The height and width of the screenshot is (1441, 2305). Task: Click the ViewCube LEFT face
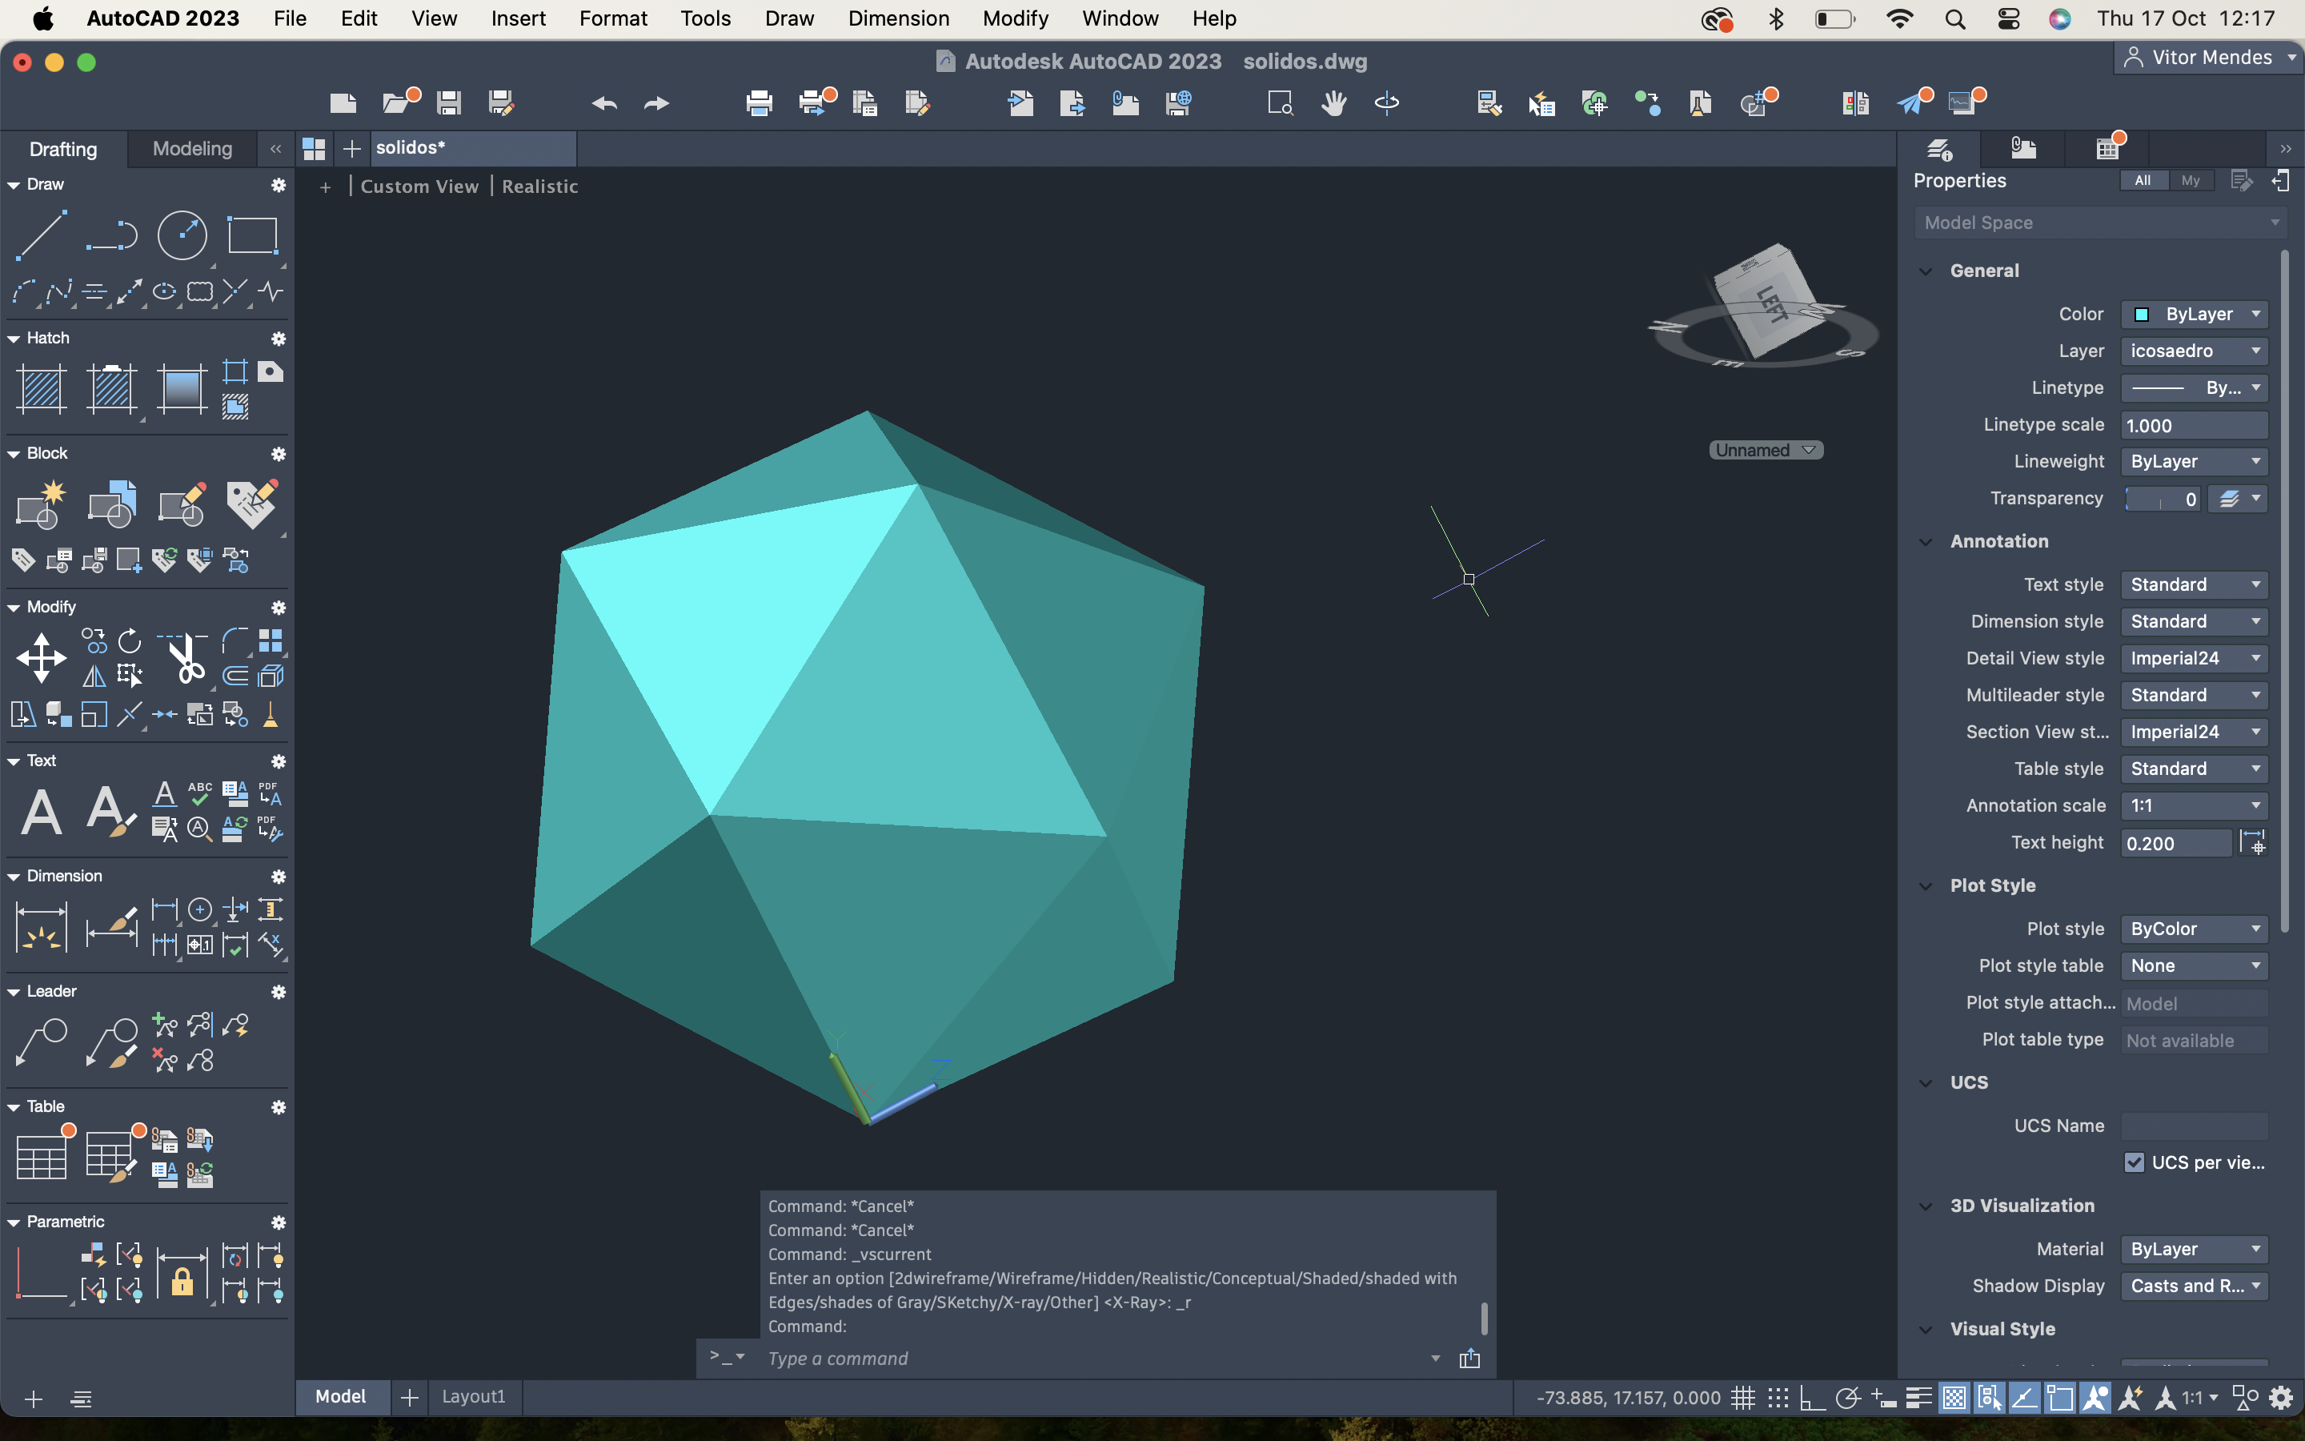pos(1772,305)
